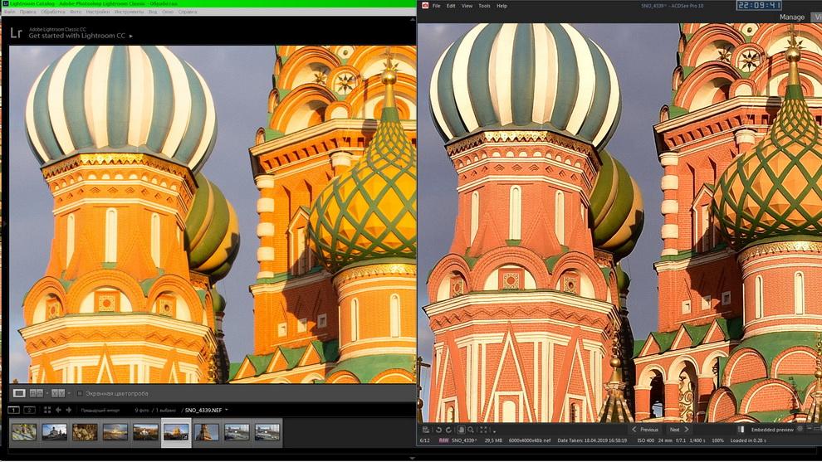Click the Next button in ACDSee
822x462 pixels.
click(679, 430)
